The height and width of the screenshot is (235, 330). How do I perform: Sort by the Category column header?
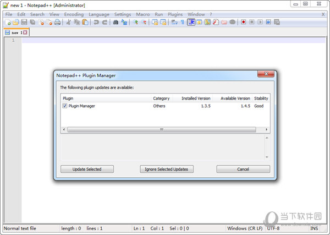pyautogui.click(x=162, y=99)
